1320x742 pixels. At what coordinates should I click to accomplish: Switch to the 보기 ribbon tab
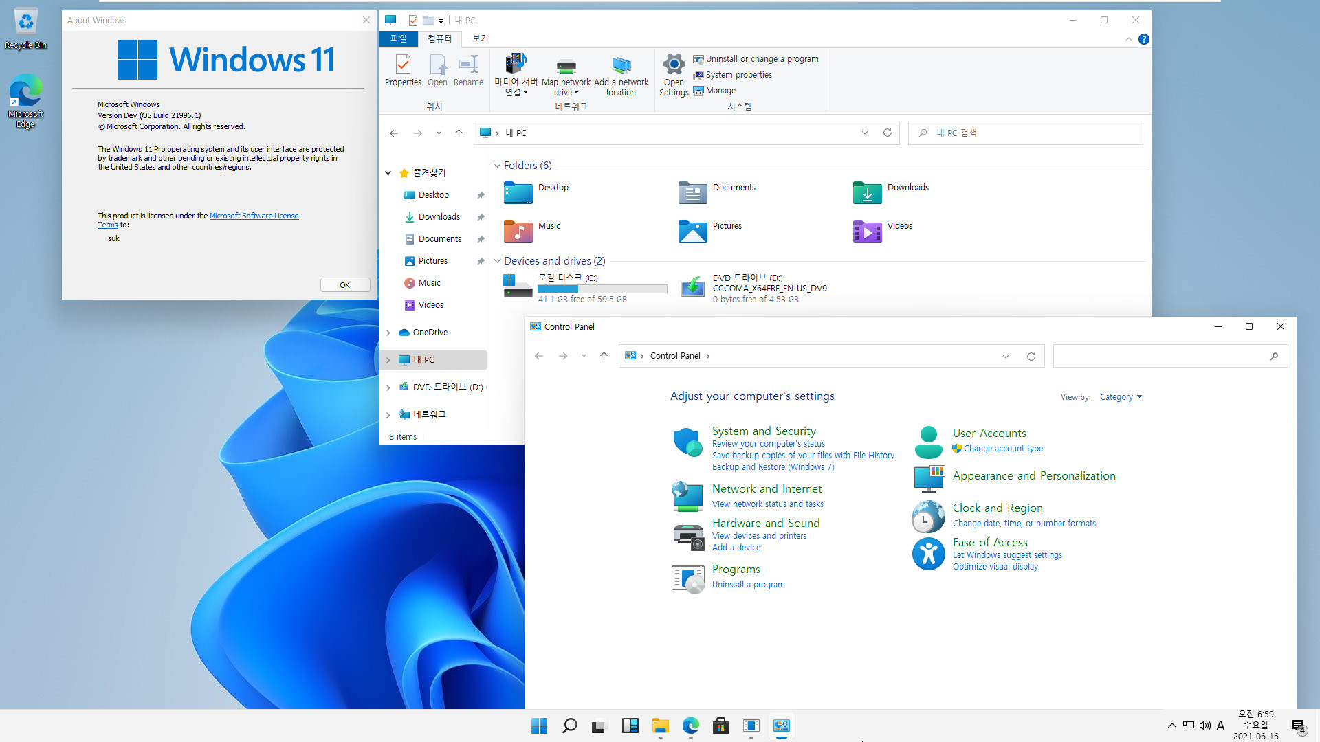pos(481,38)
